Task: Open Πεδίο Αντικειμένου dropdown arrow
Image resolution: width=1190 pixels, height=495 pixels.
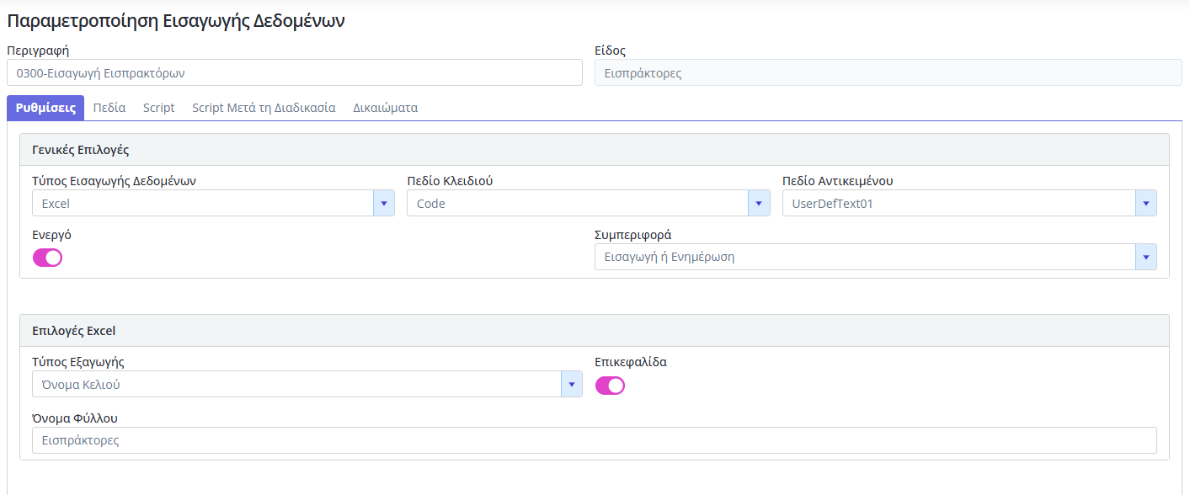Action: tap(1145, 203)
